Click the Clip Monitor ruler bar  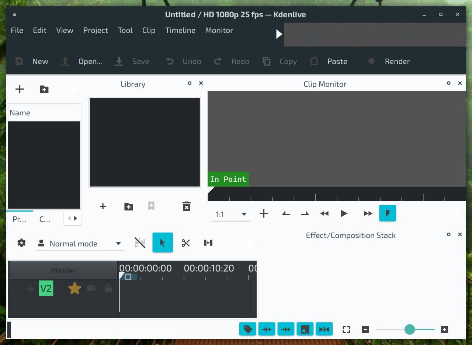point(337,194)
